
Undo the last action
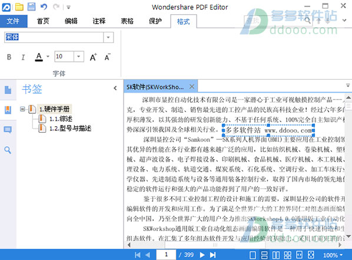pyautogui.click(x=44, y=7)
